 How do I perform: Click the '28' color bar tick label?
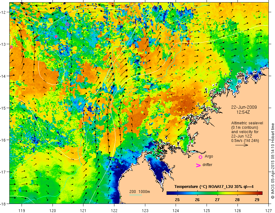[237, 200]
